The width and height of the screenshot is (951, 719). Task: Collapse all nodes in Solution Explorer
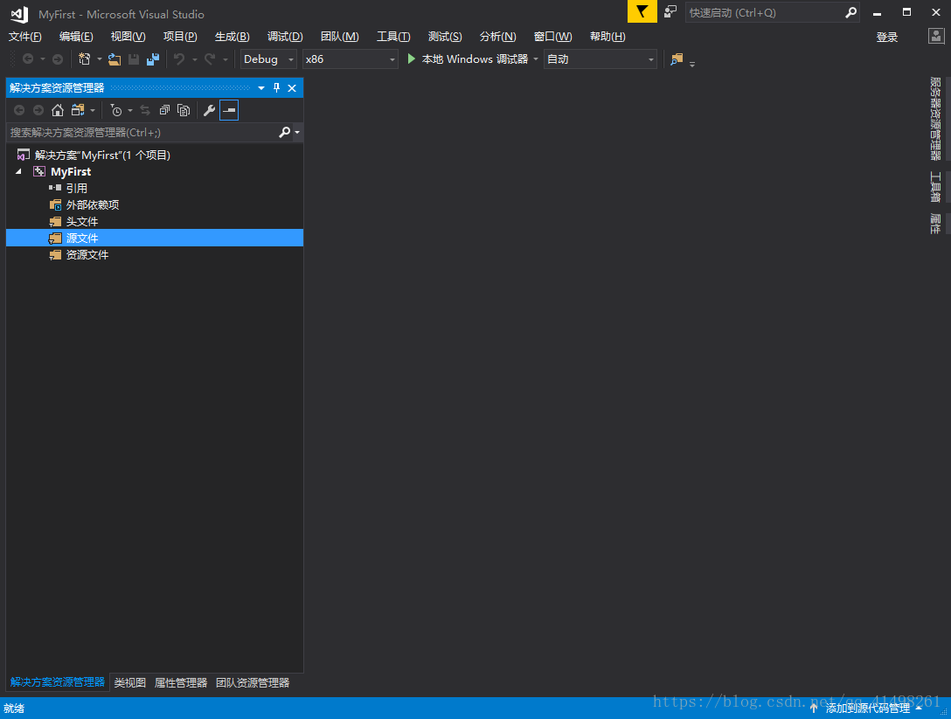coord(164,110)
